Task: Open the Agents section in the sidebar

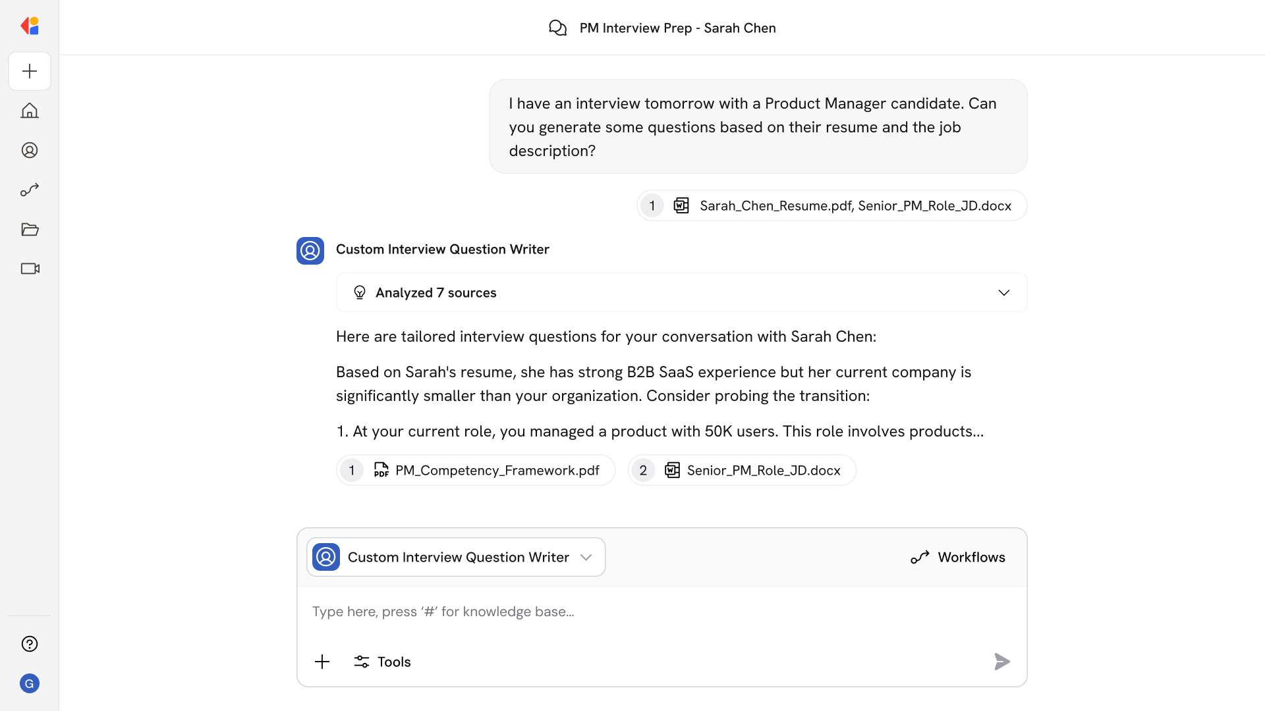Action: point(30,150)
